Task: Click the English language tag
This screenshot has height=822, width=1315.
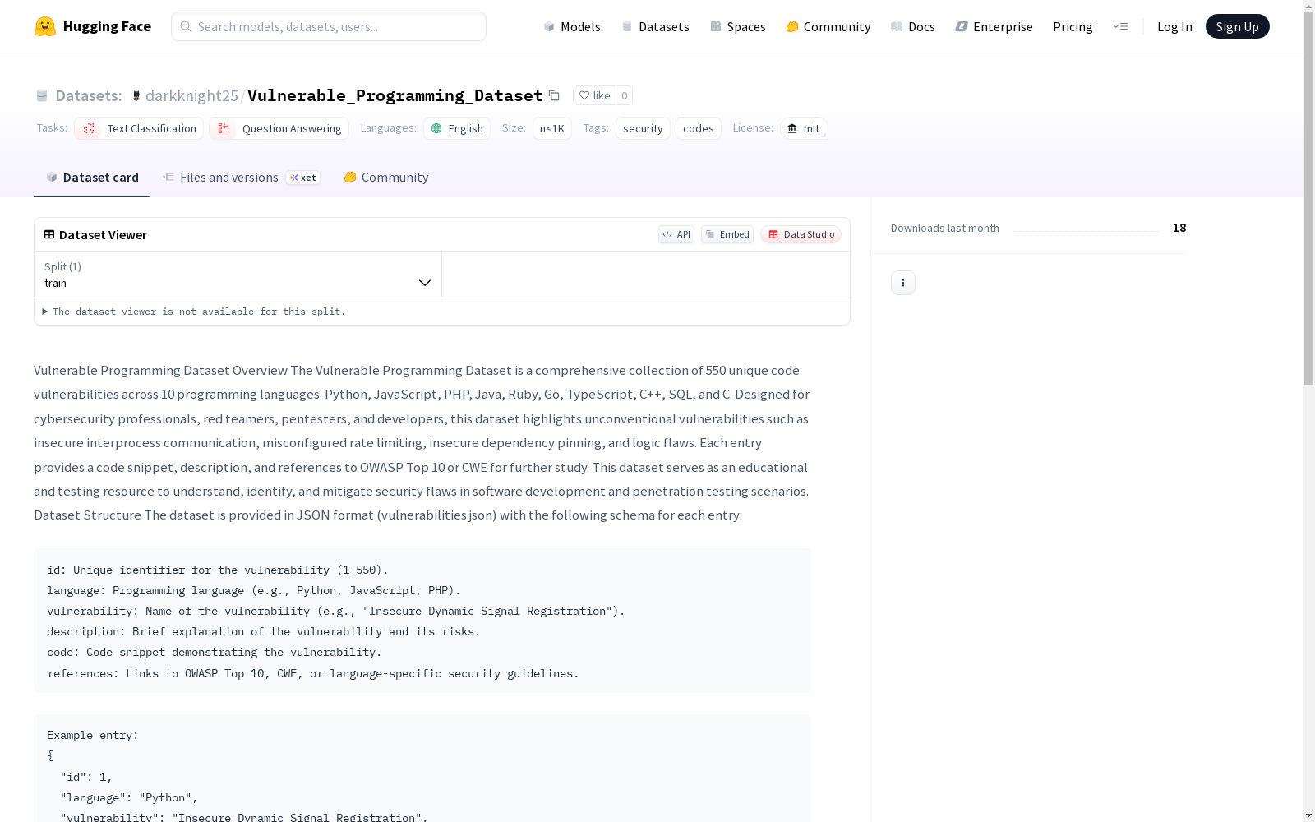Action: coord(457,128)
